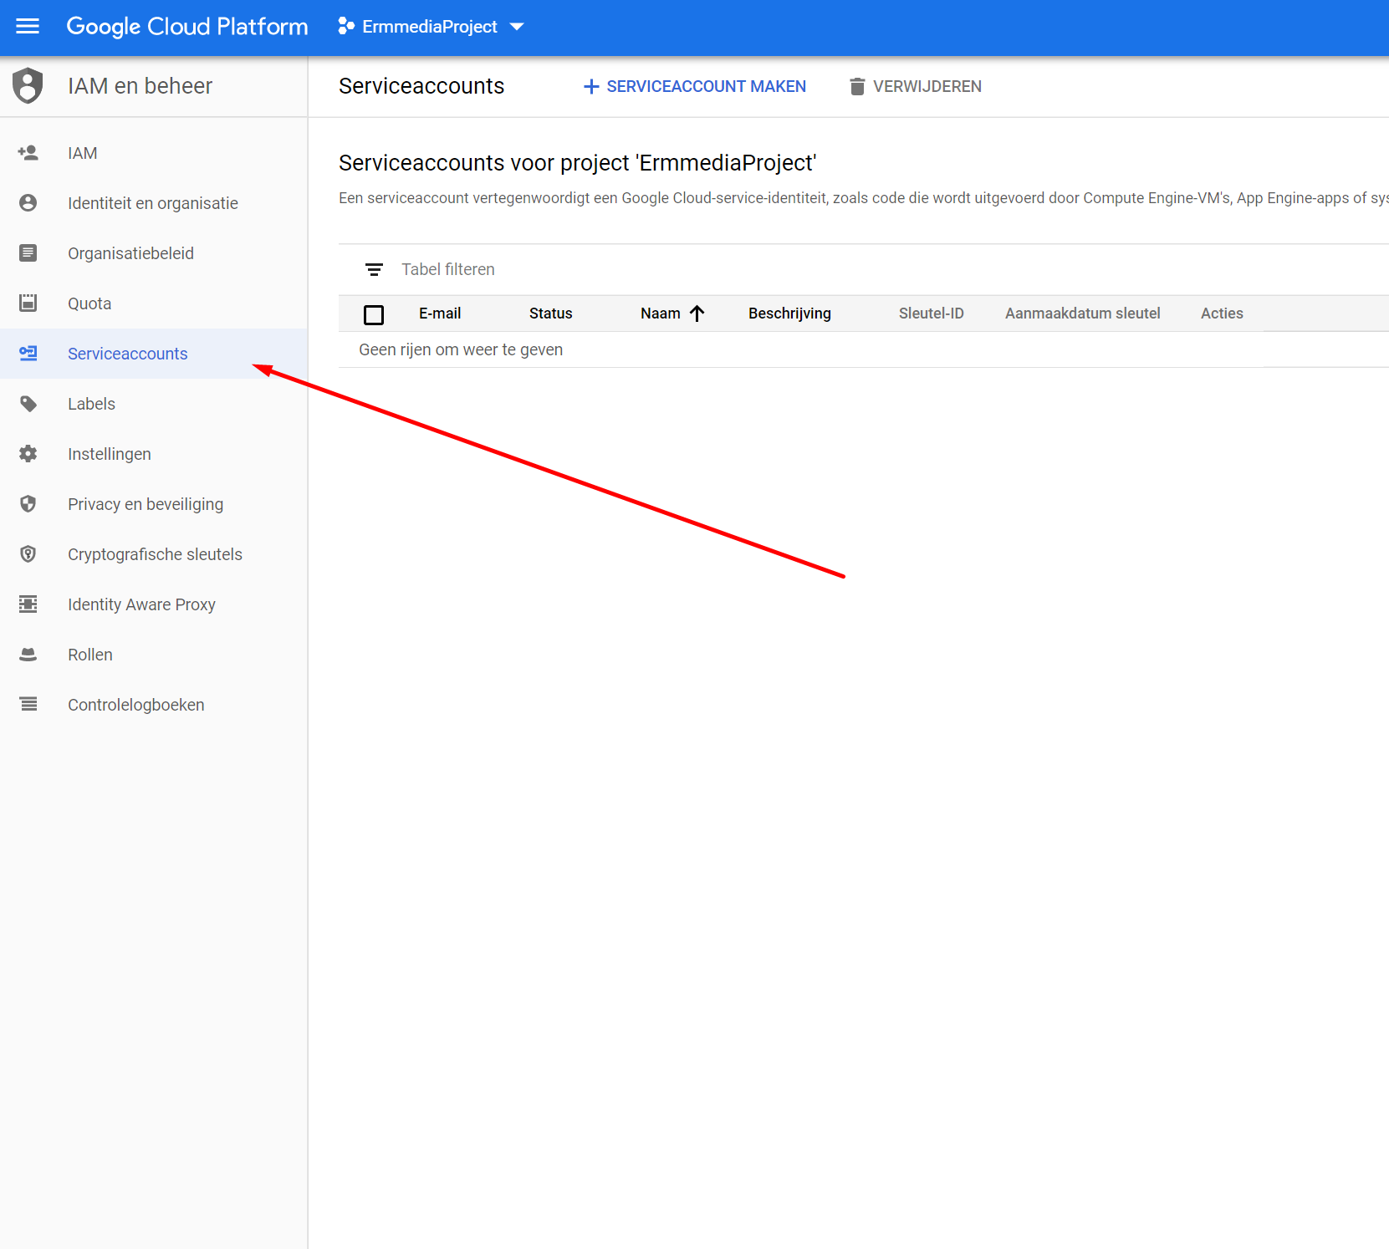Open the hamburger navigation menu

28,27
